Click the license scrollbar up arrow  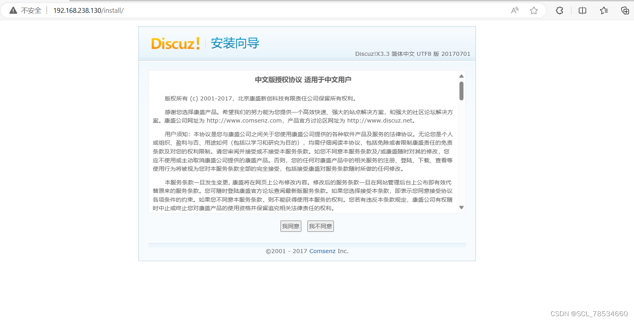[461, 76]
